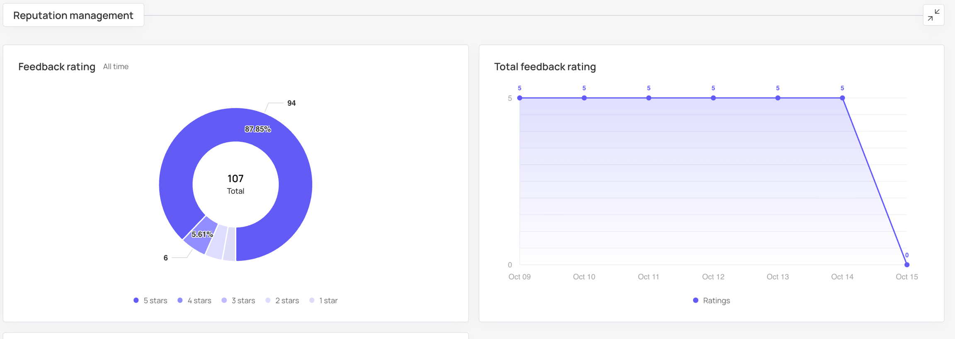Select the Oct 12 rating point
955x339 pixels.
coord(713,98)
